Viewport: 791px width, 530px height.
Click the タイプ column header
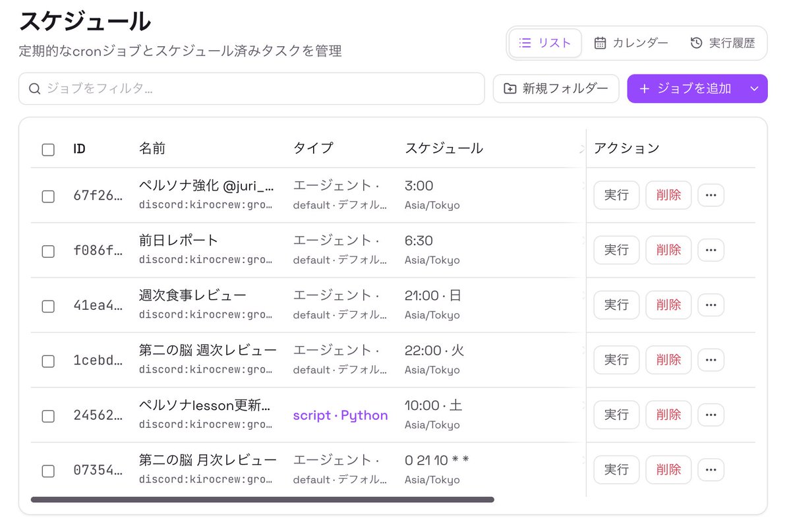313,148
